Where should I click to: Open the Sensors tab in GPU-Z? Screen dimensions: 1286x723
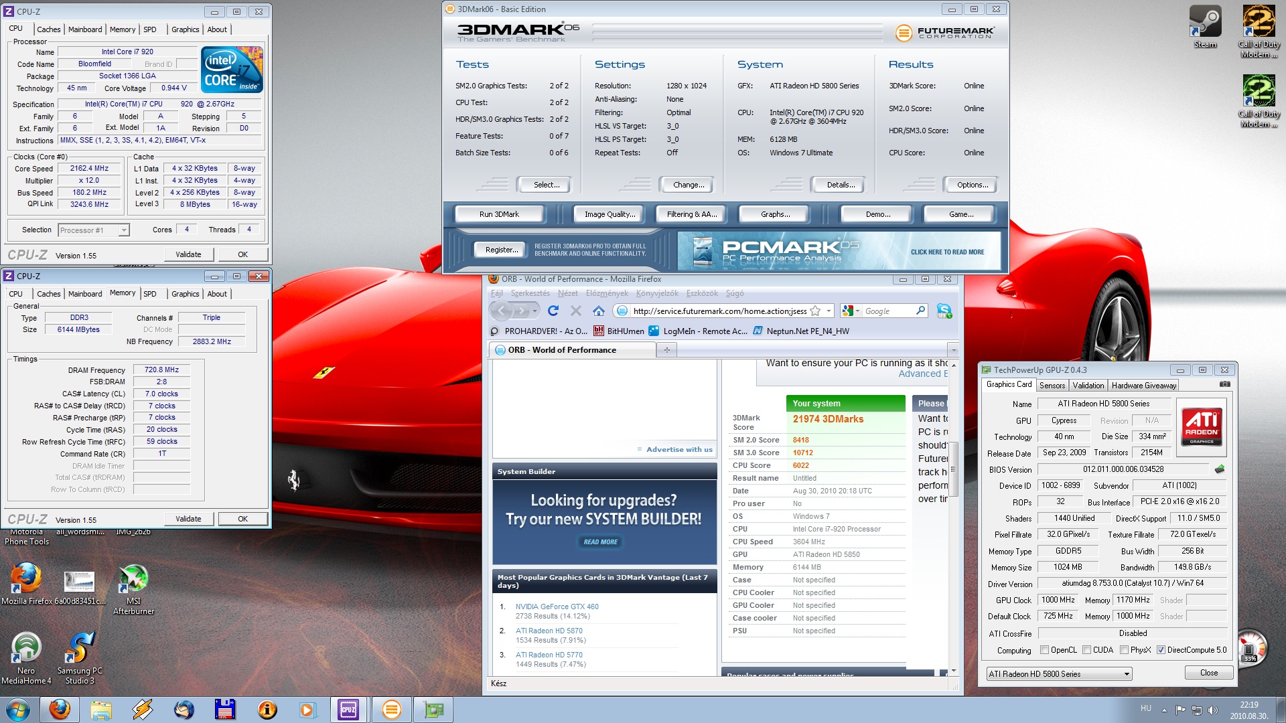coord(1052,385)
